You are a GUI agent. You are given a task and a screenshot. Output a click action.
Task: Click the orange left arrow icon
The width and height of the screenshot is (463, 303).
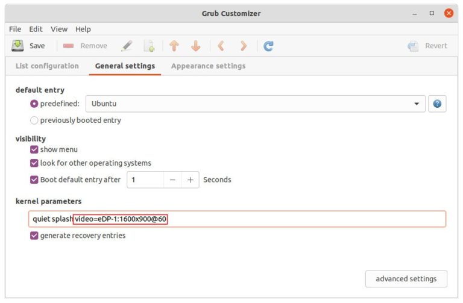pyautogui.click(x=221, y=46)
